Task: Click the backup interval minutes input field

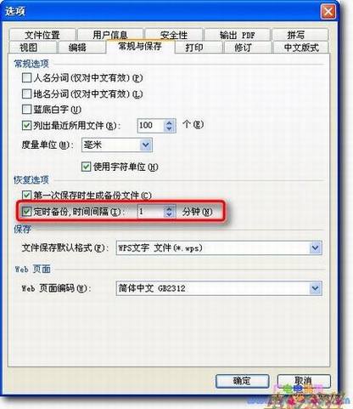Action: click(x=151, y=212)
